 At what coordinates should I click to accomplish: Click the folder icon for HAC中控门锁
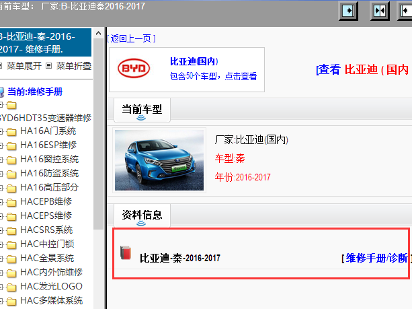click(11, 245)
